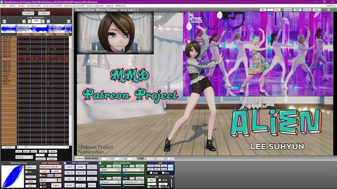
Task: Select the ON radio button
Action: pyautogui.click(x=41, y=184)
